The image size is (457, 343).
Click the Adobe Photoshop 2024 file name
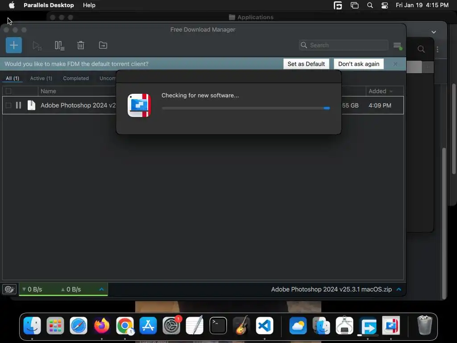[x=78, y=105]
